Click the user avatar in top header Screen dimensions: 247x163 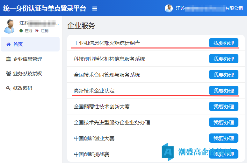coord(169,9)
